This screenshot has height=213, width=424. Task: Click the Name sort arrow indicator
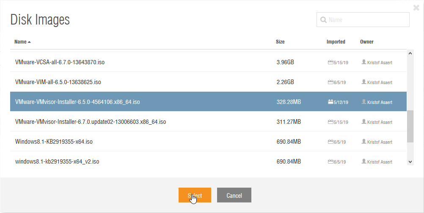(x=29, y=42)
